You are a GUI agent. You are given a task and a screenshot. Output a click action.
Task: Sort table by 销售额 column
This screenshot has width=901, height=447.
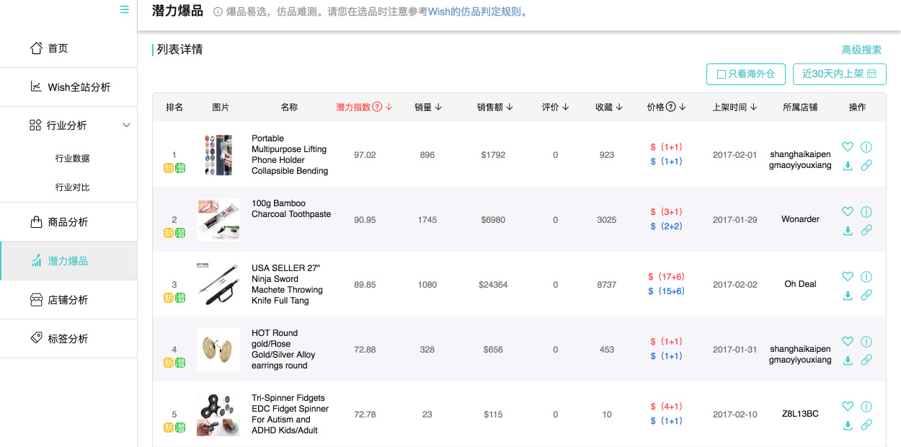494,107
